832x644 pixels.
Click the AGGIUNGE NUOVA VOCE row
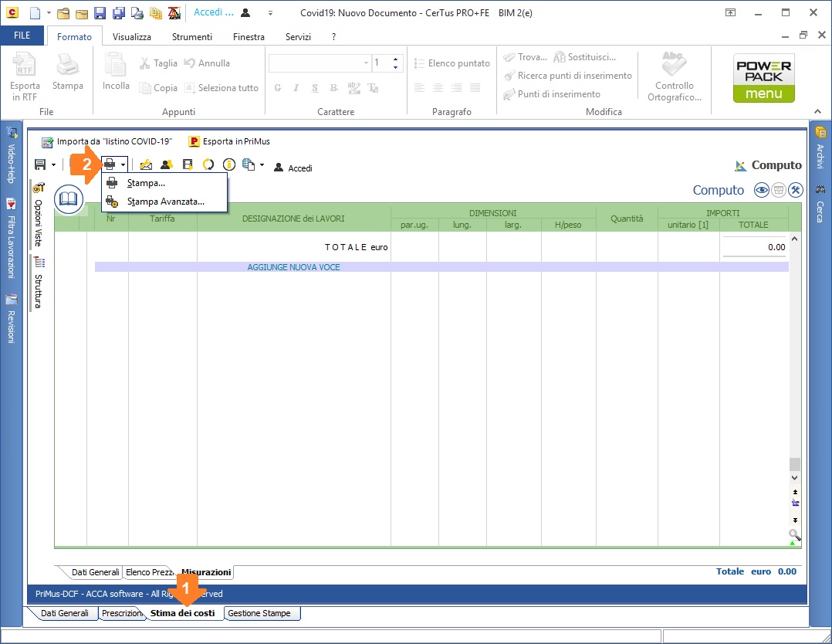coord(293,267)
